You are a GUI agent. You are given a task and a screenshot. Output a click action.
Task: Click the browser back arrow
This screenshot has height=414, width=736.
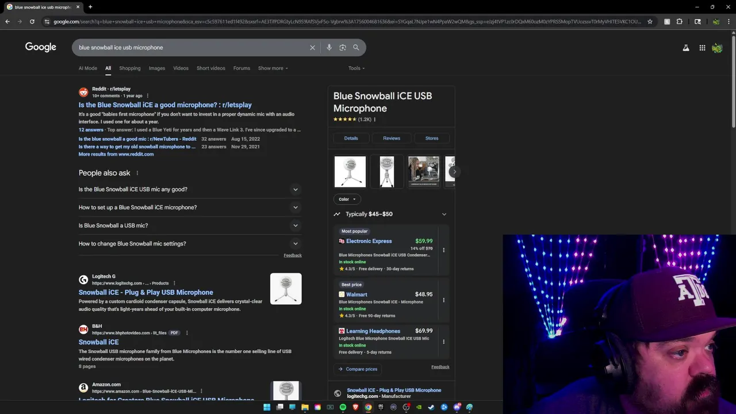[x=7, y=21]
